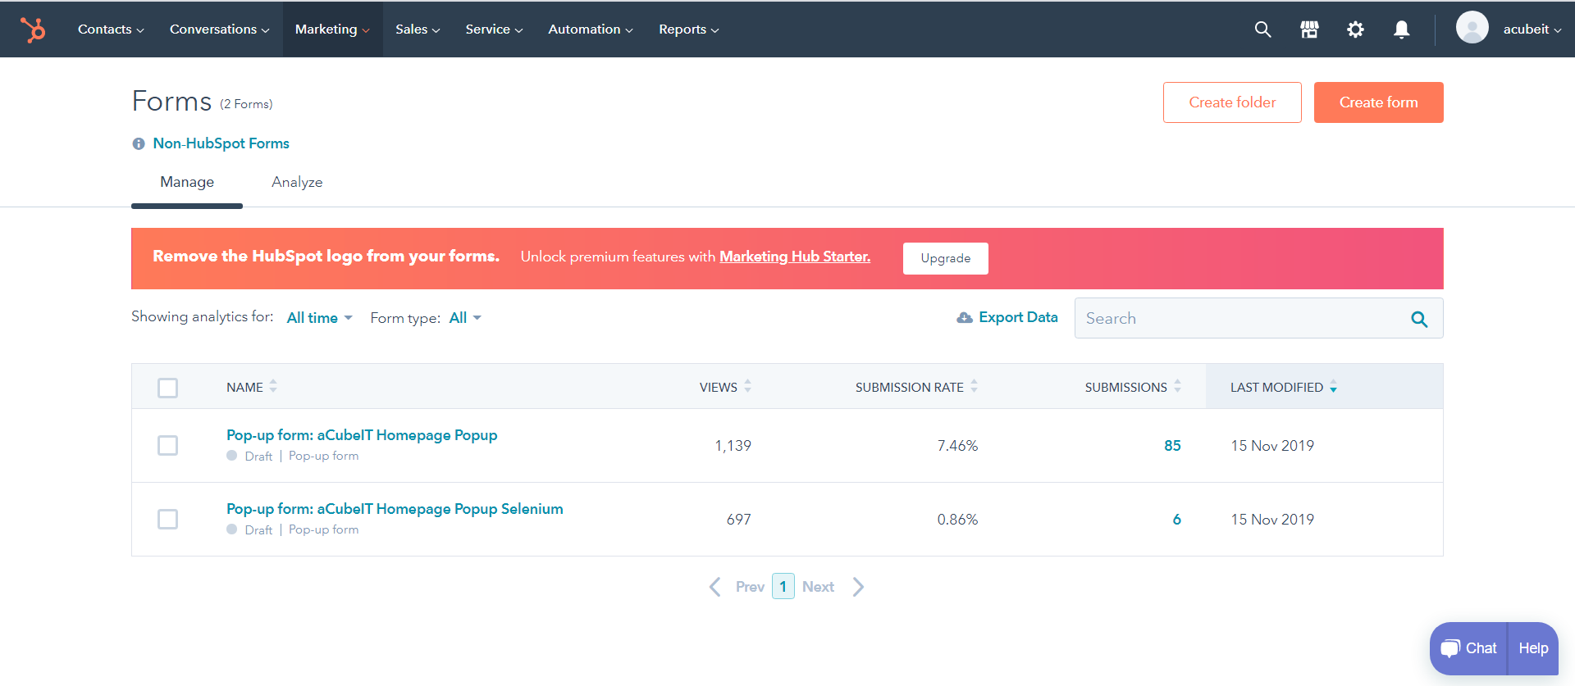Expand the Sales menu

click(418, 30)
